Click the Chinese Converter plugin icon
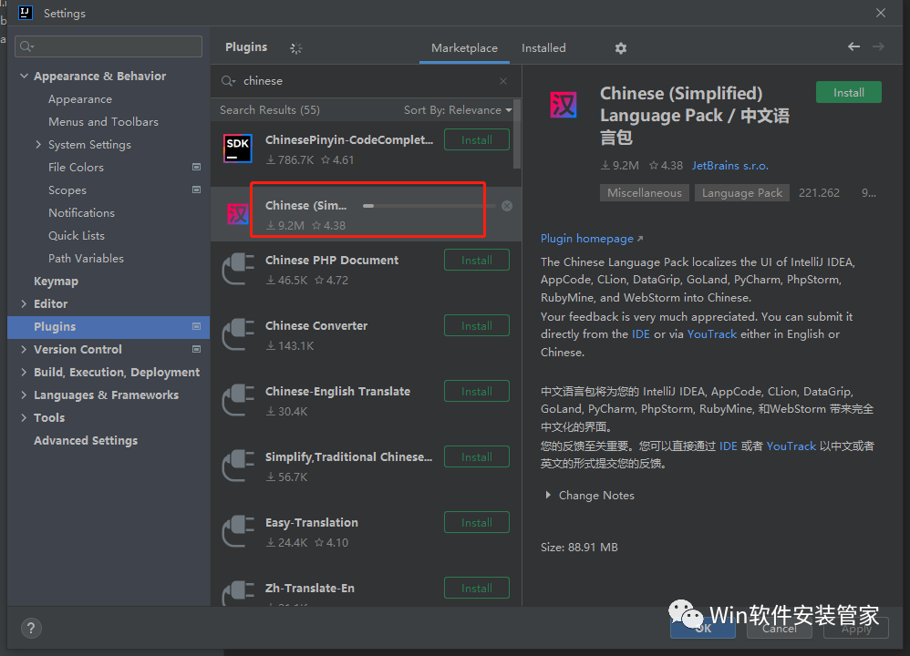The height and width of the screenshot is (656, 910). click(x=238, y=334)
